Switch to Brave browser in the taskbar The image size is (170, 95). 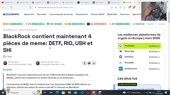[94, 93]
